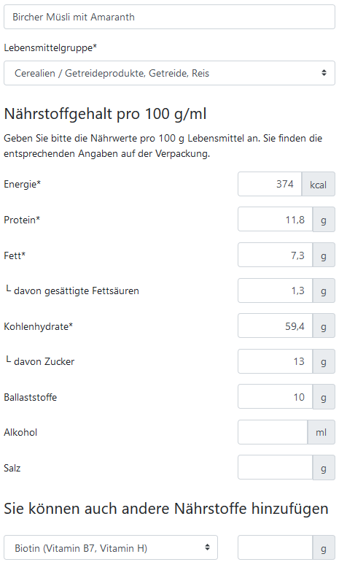Click the food name field 'Bircher Müsli mit Amaranth'
Image resolution: width=347 pixels, height=562 pixels.
click(x=169, y=17)
